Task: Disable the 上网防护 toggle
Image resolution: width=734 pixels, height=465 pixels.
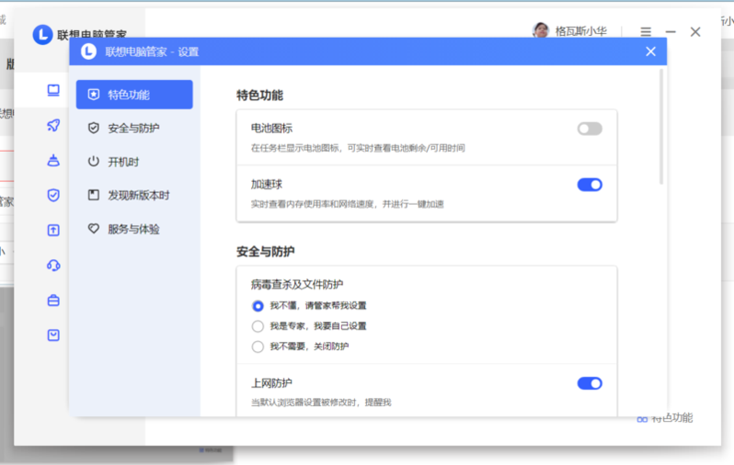Action: [590, 383]
